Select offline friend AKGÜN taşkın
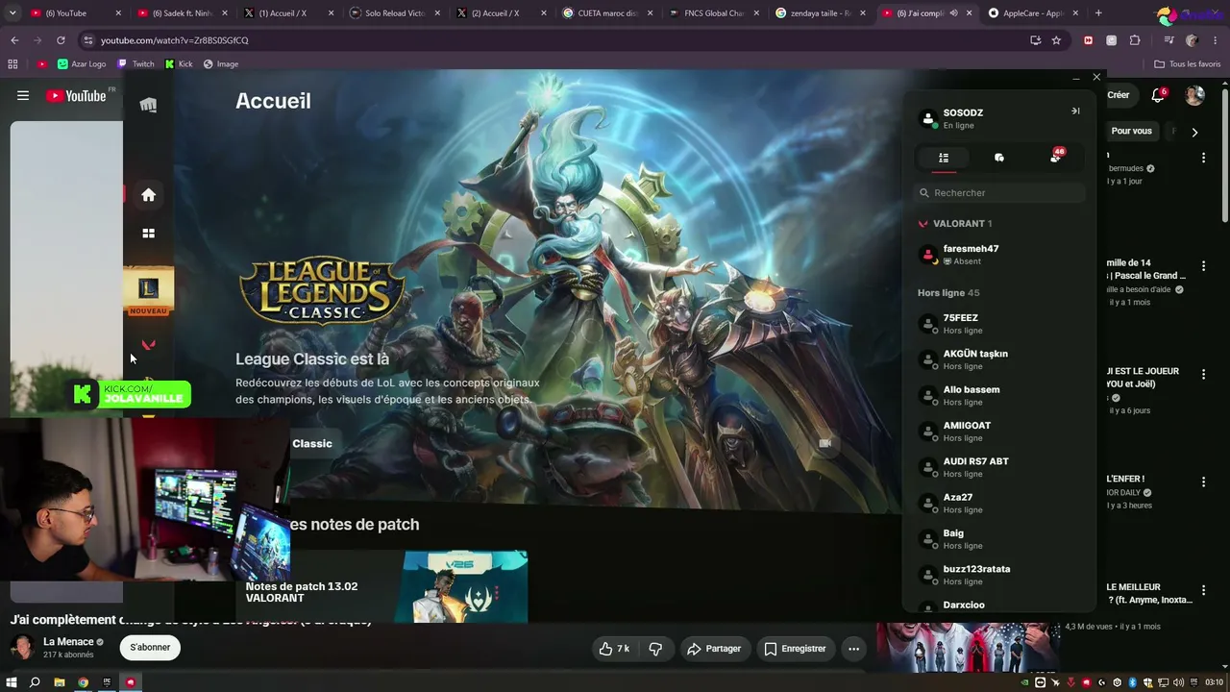 click(x=999, y=359)
